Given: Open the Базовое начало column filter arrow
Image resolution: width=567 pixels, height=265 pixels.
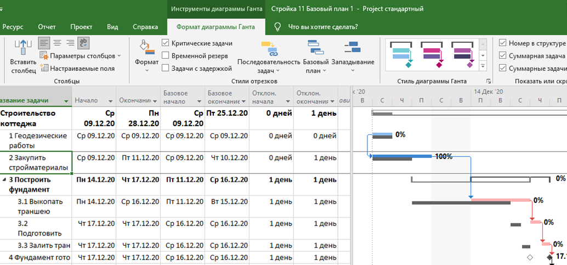Looking at the screenshot, I should pyautogui.click(x=200, y=101).
